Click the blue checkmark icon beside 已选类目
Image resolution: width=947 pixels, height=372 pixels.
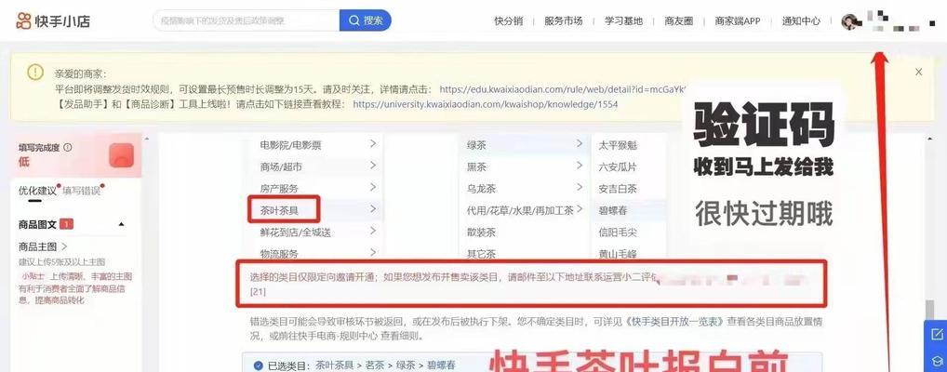pyautogui.click(x=260, y=365)
